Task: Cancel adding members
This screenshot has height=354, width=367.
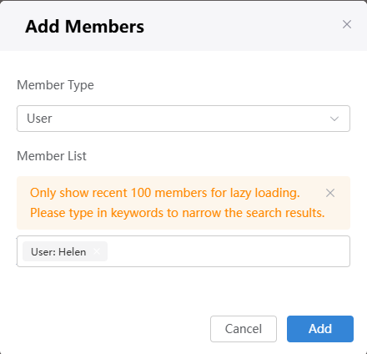Action: [x=244, y=329]
